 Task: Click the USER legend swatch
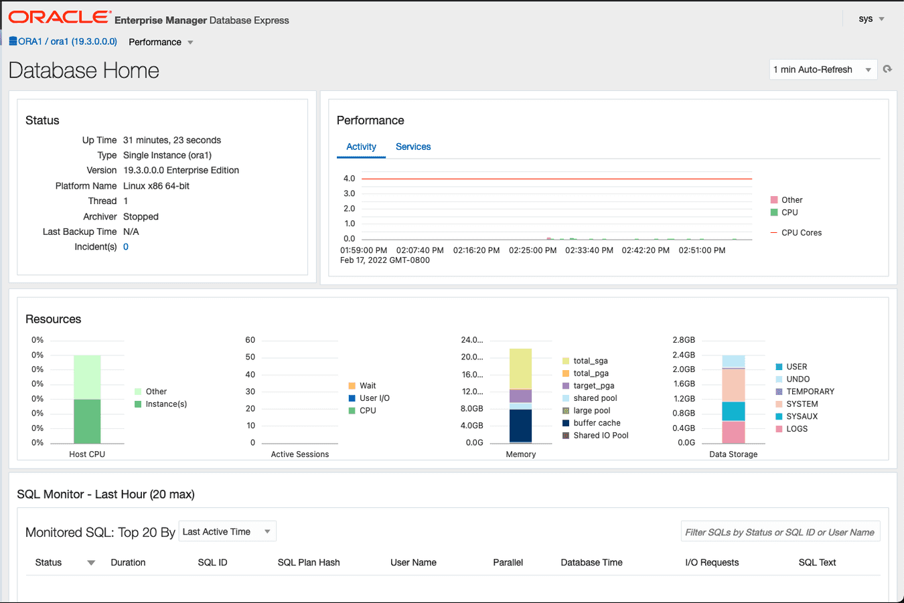pos(779,367)
